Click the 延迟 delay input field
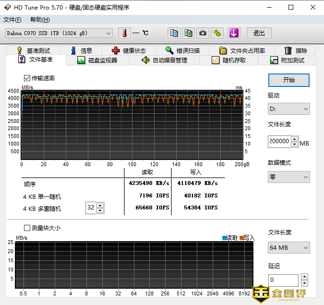The width and height of the screenshot is (324, 305). coord(283,280)
